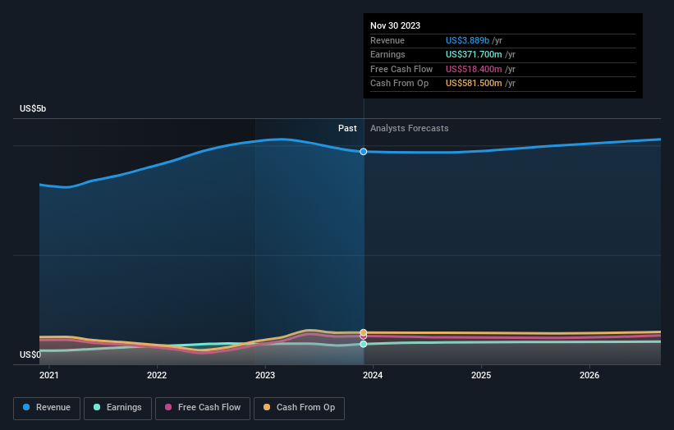Click the US$3.889b revenue value

pyautogui.click(x=467, y=40)
